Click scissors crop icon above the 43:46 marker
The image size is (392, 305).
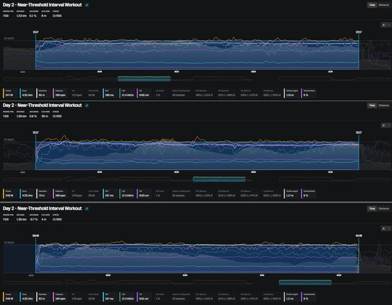pos(384,228)
